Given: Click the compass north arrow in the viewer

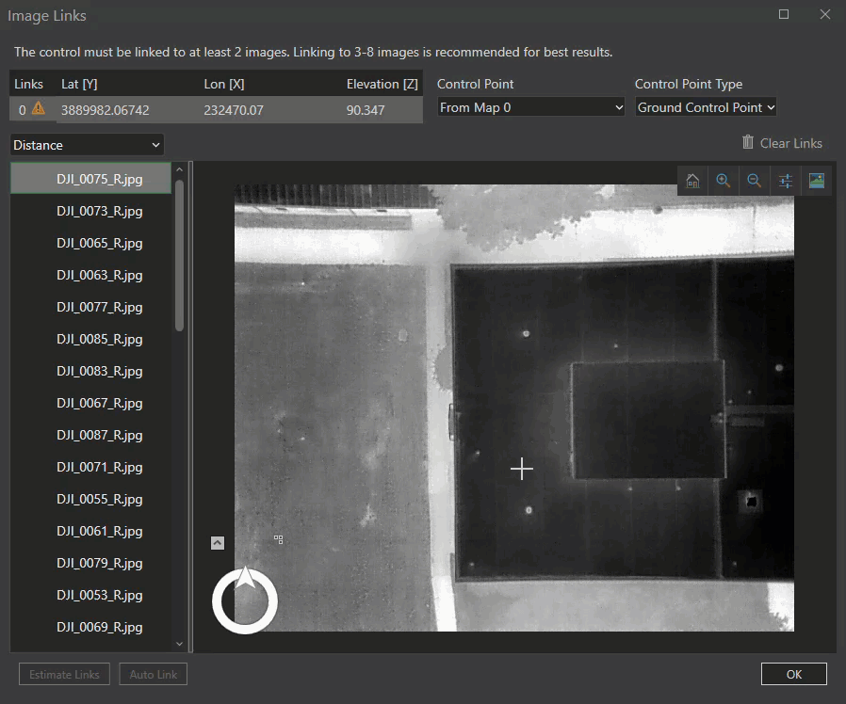Looking at the screenshot, I should click(x=244, y=600).
